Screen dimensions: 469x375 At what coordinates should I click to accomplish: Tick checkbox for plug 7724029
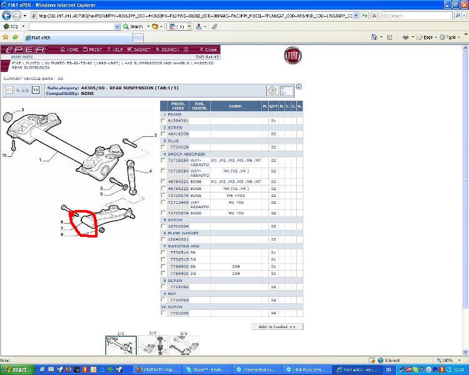tap(164, 147)
